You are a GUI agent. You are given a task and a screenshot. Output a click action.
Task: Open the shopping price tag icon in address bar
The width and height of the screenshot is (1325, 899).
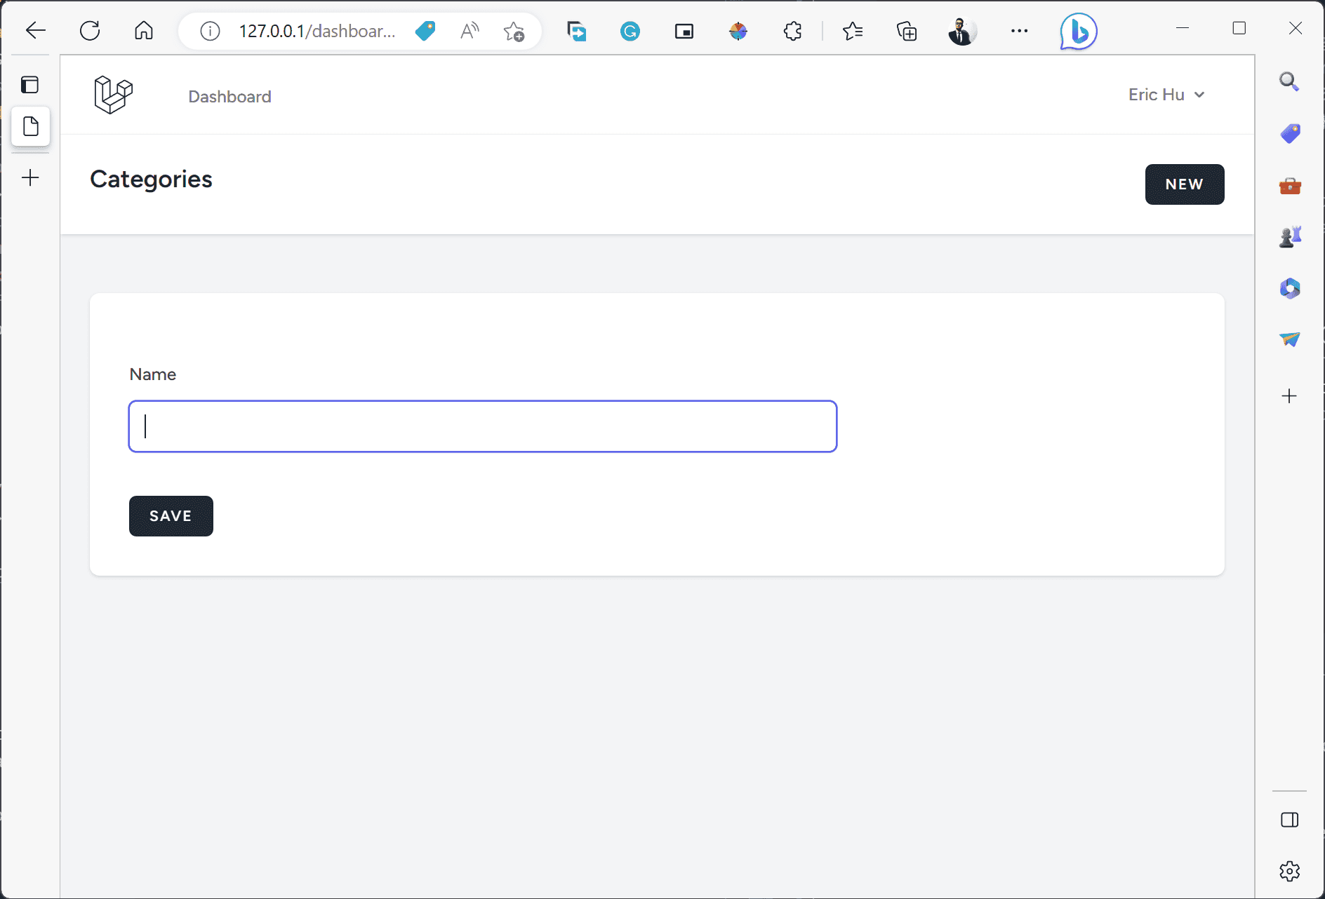coord(425,31)
